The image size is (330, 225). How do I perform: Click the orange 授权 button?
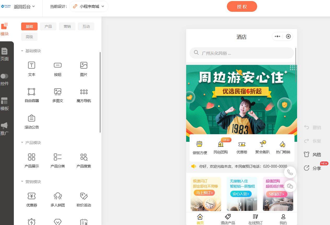tap(242, 7)
